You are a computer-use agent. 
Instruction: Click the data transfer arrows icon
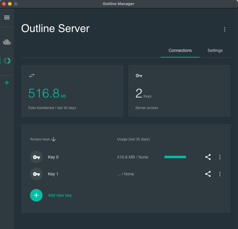click(x=32, y=76)
